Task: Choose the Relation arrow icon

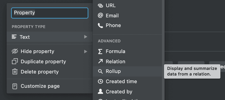Action: pyautogui.click(x=100, y=61)
